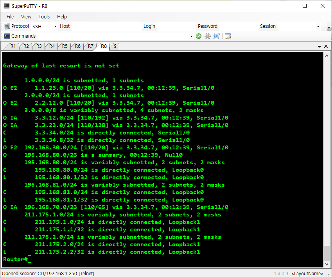332x278 pixels.
Task: Click the 'Opened session' status bar text
Action: (48, 274)
